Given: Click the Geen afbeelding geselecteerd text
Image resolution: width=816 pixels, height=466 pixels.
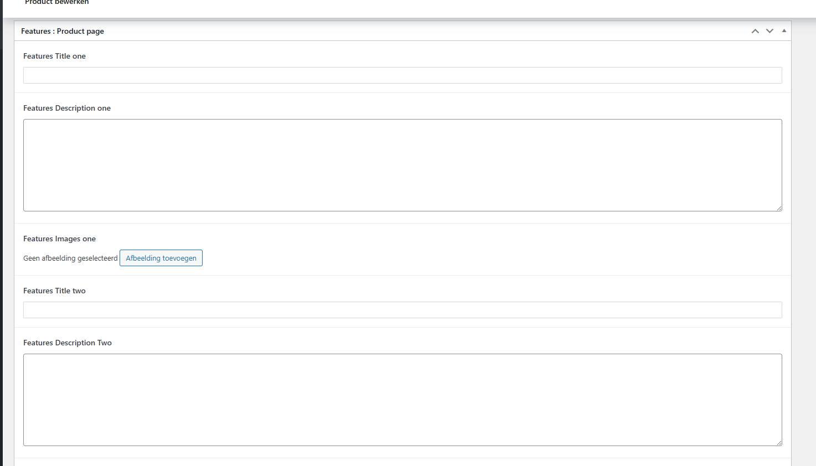Looking at the screenshot, I should (70, 258).
